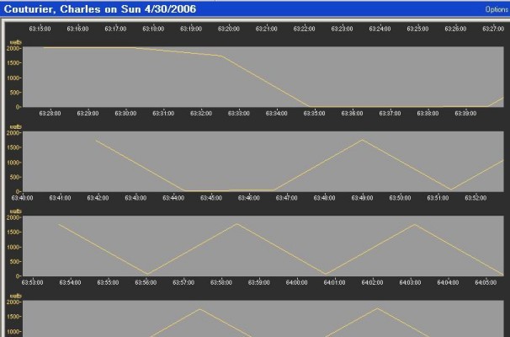Click the 1000 tick on second chart axis
Viewport: 510px width, 337px height.
(x=13, y=162)
